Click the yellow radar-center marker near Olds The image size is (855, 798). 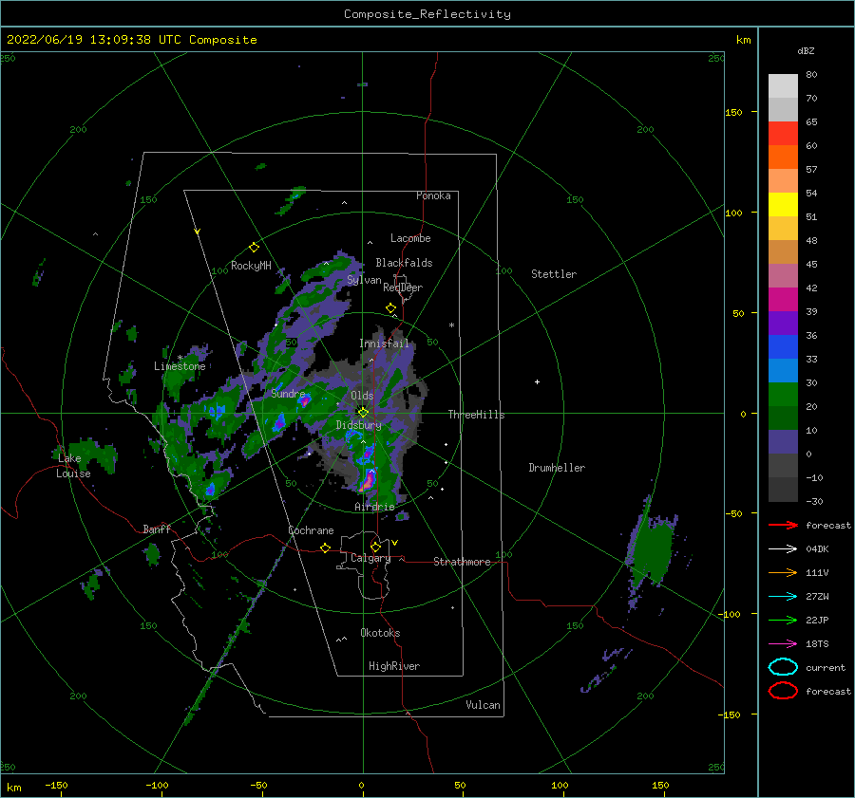(x=363, y=413)
